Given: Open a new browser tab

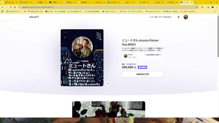Looking at the screenshot, I should click(195, 2).
